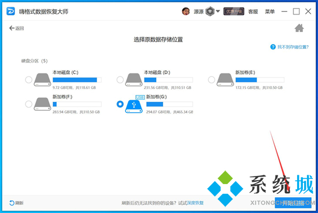Click the C: drive disk icon
Viewport: 318px width, 213px height.
point(42,80)
